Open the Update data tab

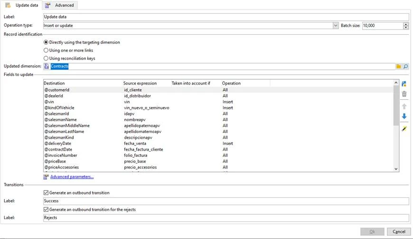click(x=21, y=5)
